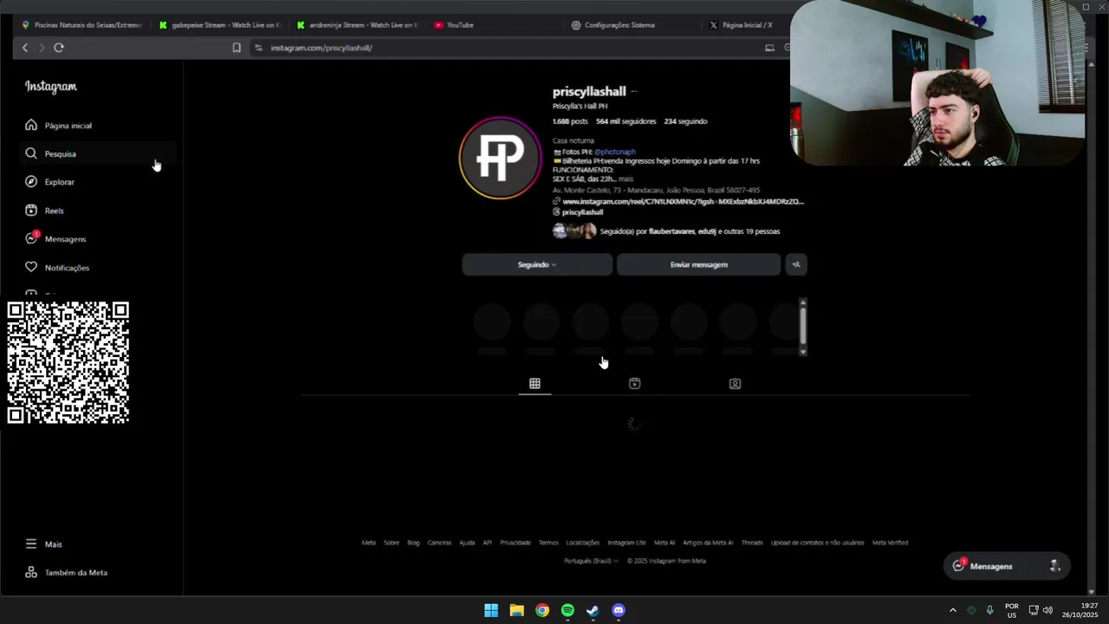The image size is (1109, 624).
Task: Expand the Seguindo dropdown button
Action: coord(537,264)
